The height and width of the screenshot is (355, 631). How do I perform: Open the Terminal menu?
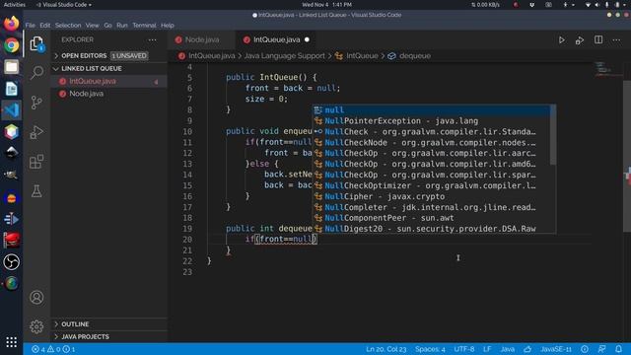tap(144, 26)
